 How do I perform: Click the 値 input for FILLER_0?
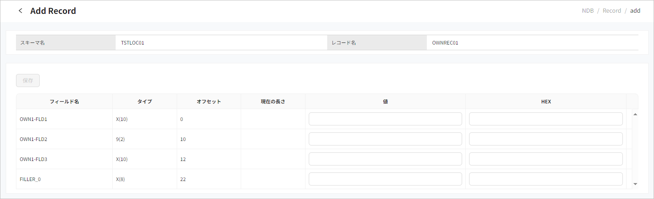pyautogui.click(x=385, y=179)
